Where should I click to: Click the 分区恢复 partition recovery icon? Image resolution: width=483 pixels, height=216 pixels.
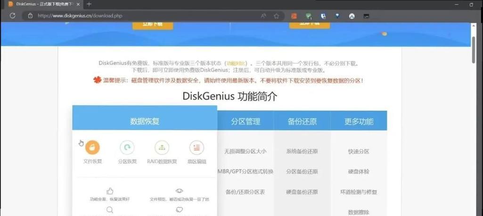[127, 148]
